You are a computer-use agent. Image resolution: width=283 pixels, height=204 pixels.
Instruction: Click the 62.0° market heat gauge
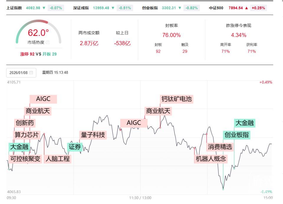pos(38,33)
